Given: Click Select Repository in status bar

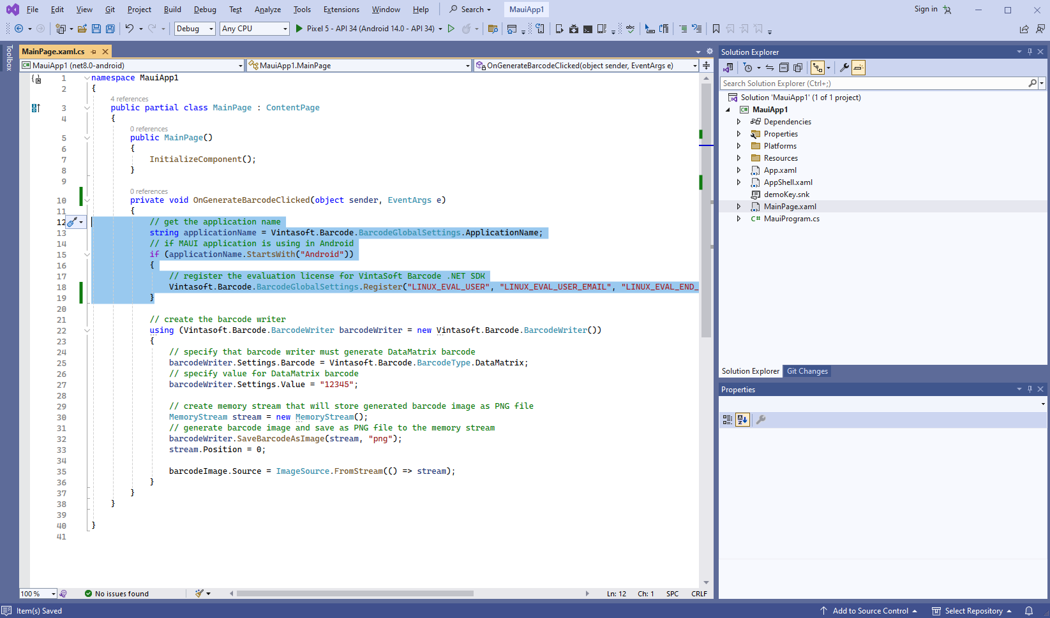Looking at the screenshot, I should pos(972,611).
